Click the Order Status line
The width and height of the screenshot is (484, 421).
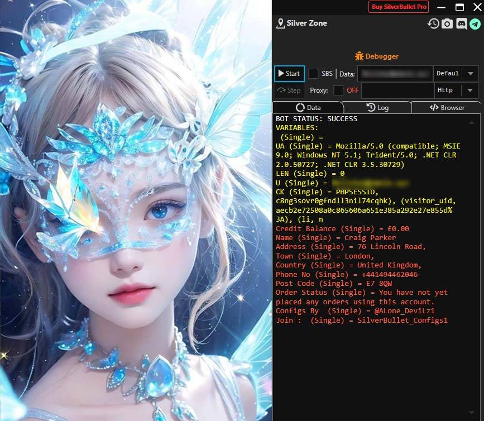pos(361,297)
